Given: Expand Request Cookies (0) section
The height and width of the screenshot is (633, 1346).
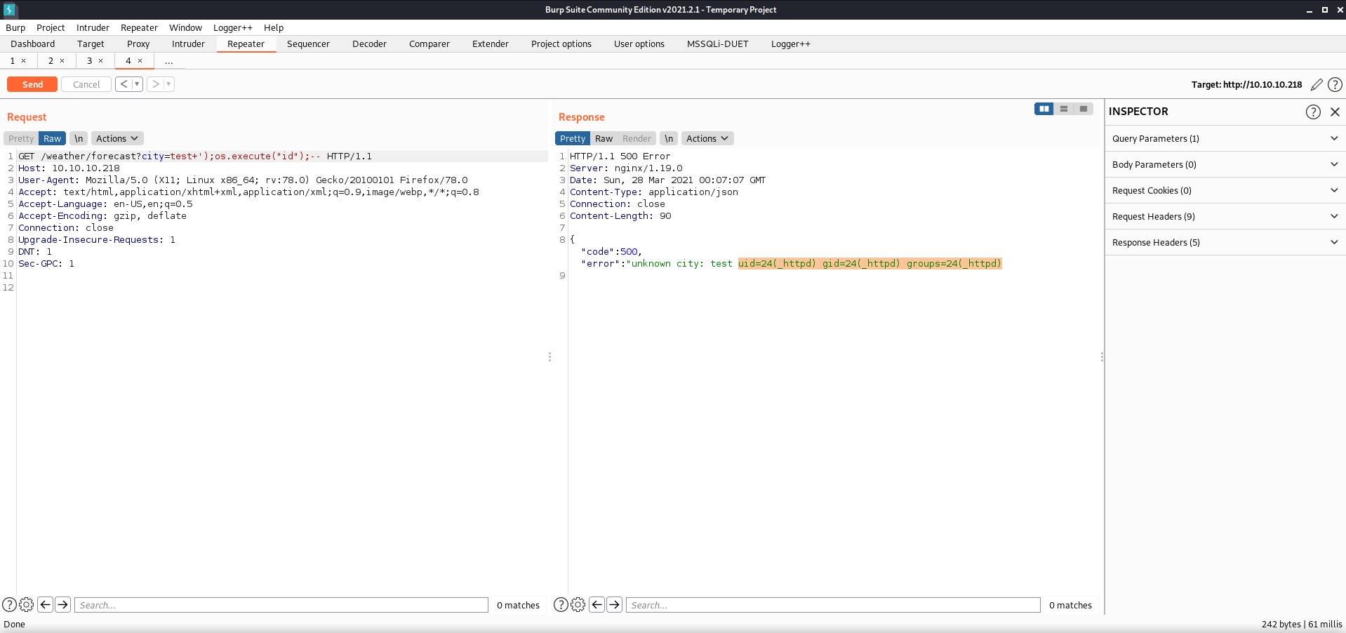Looking at the screenshot, I should coord(1225,190).
